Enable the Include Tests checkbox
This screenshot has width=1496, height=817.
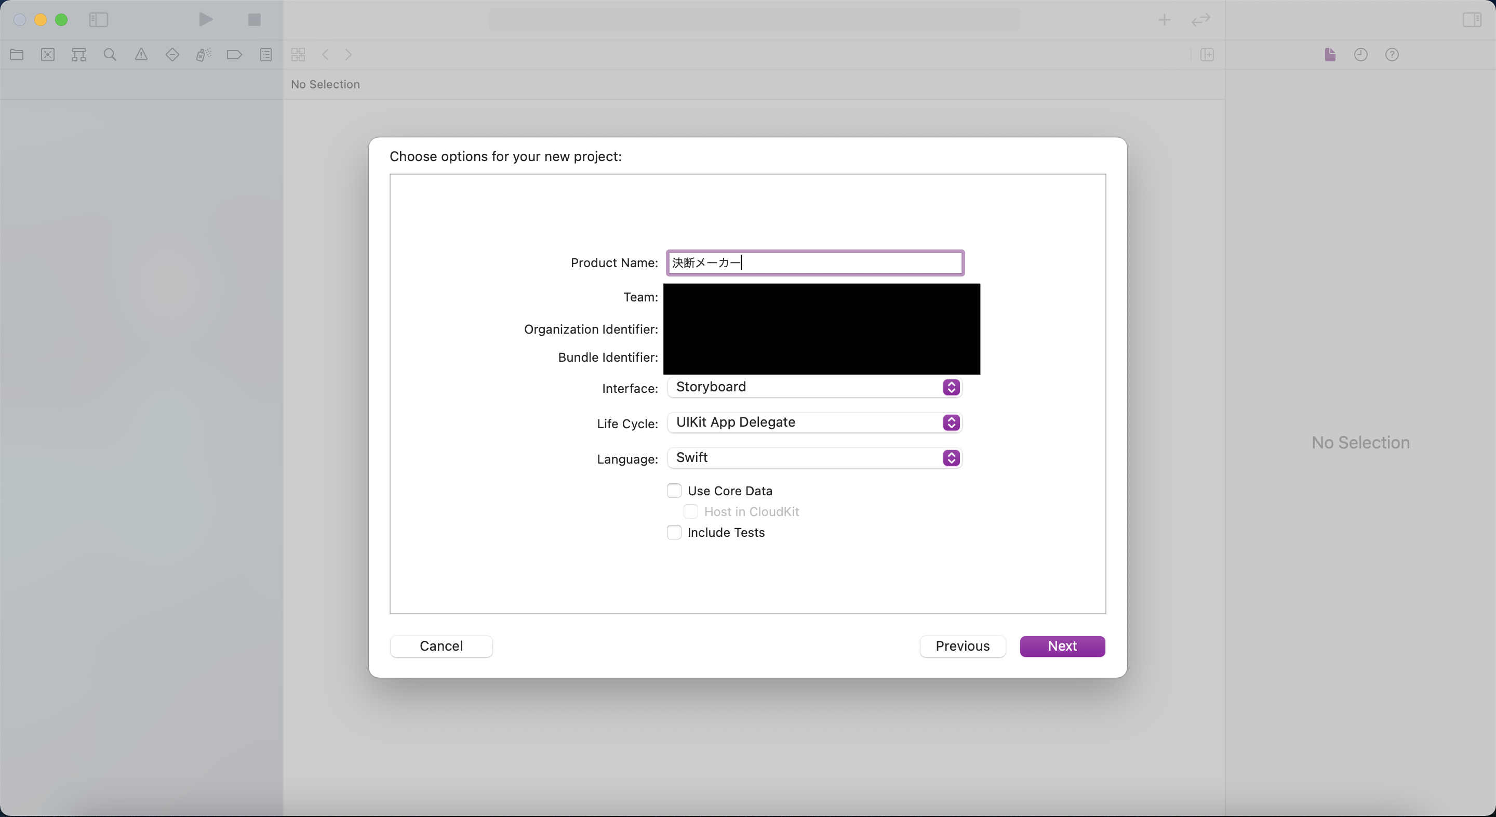[674, 532]
